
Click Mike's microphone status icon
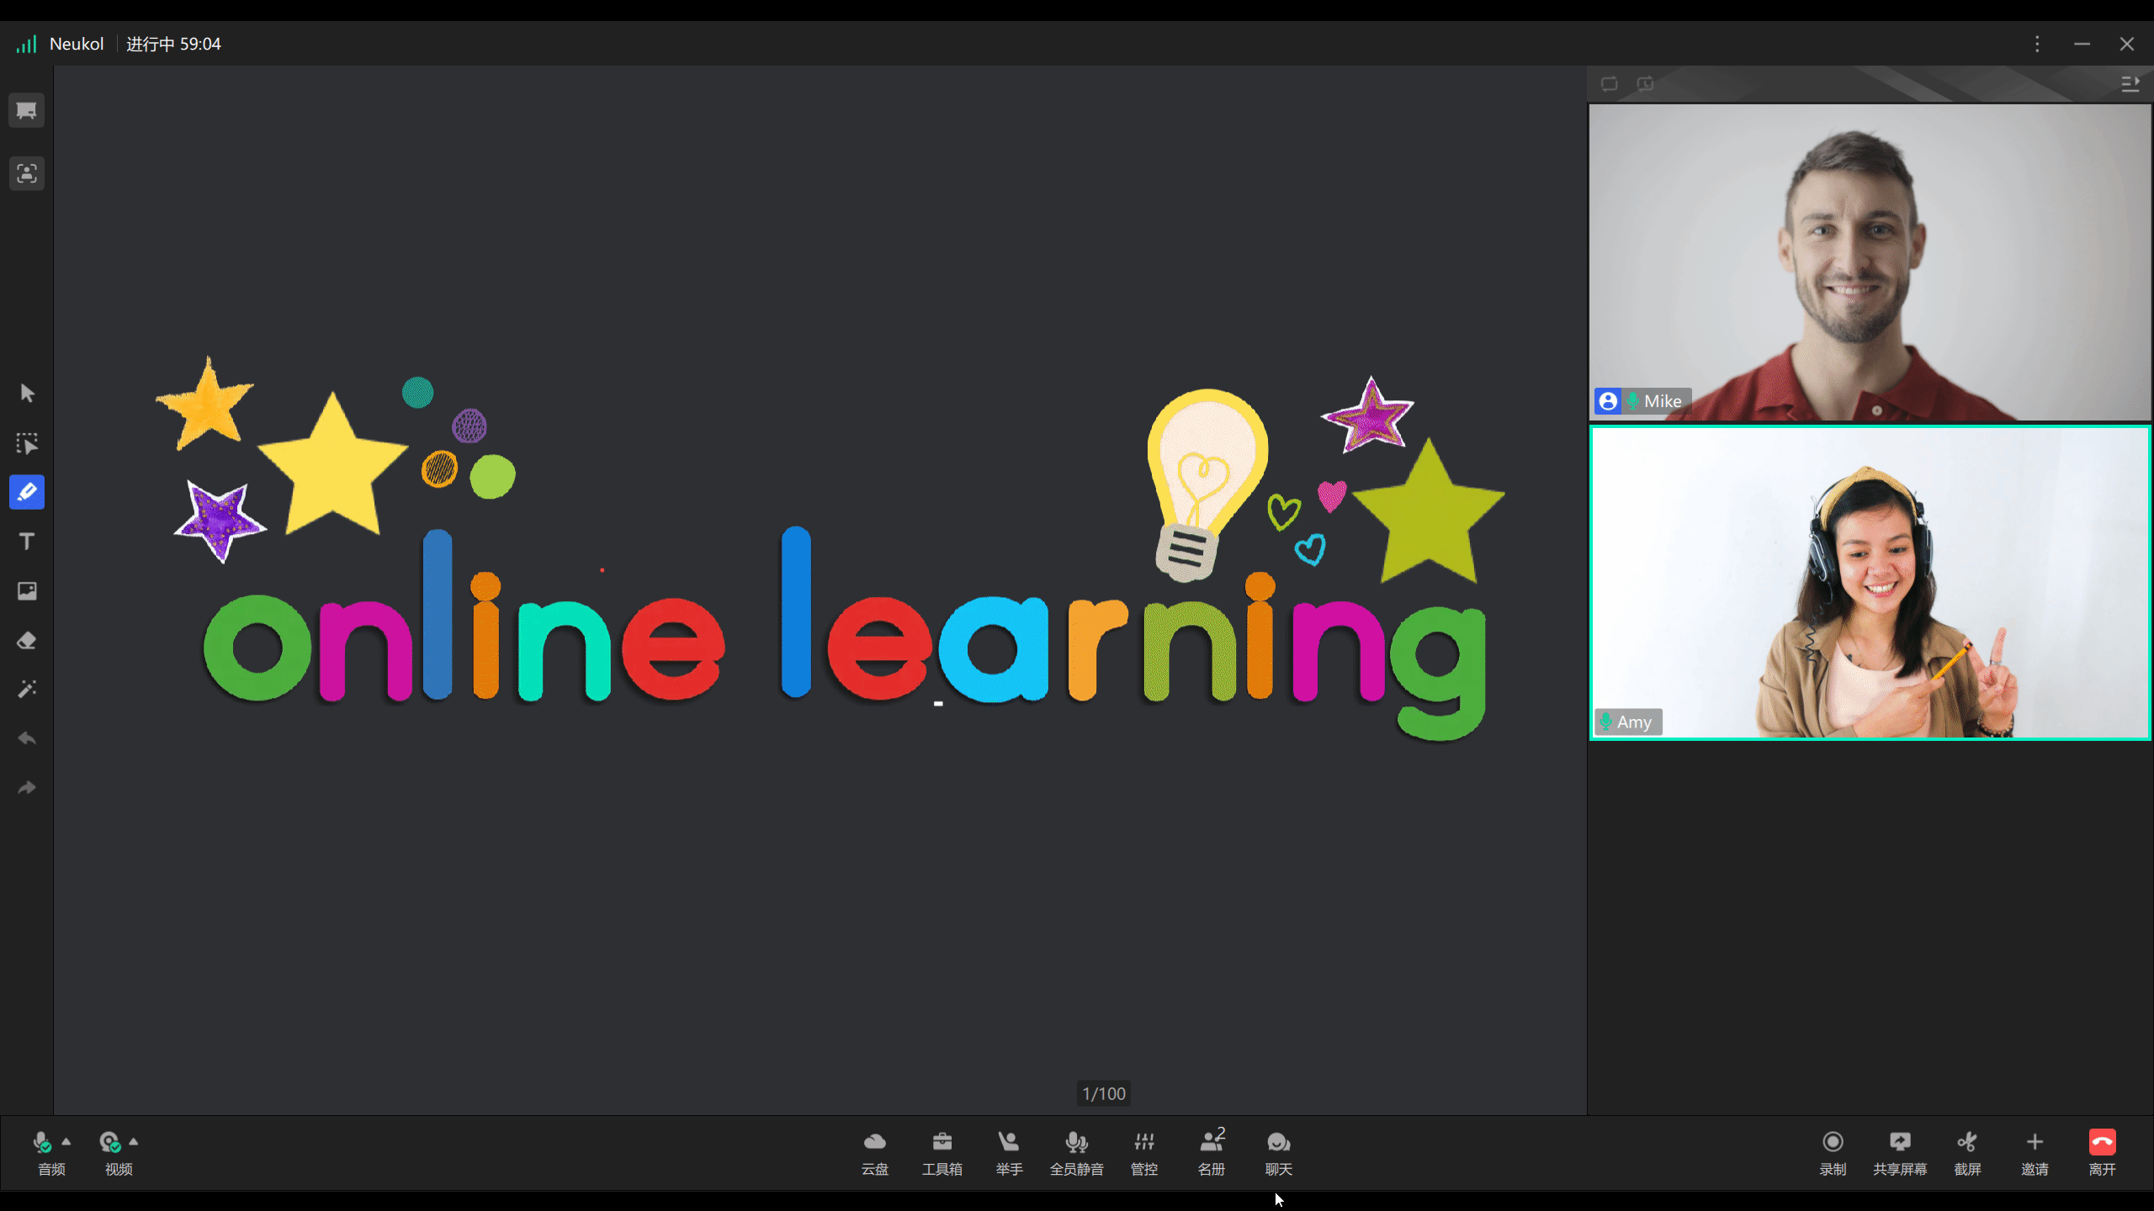(x=1632, y=401)
